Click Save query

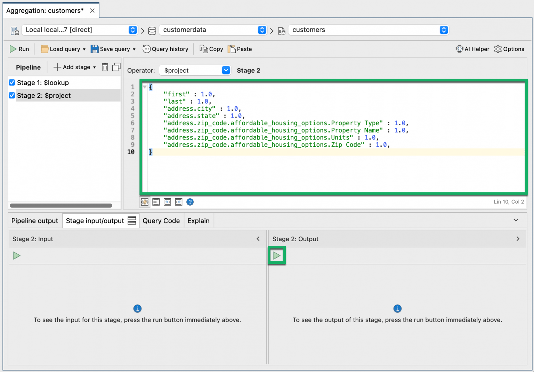point(113,49)
